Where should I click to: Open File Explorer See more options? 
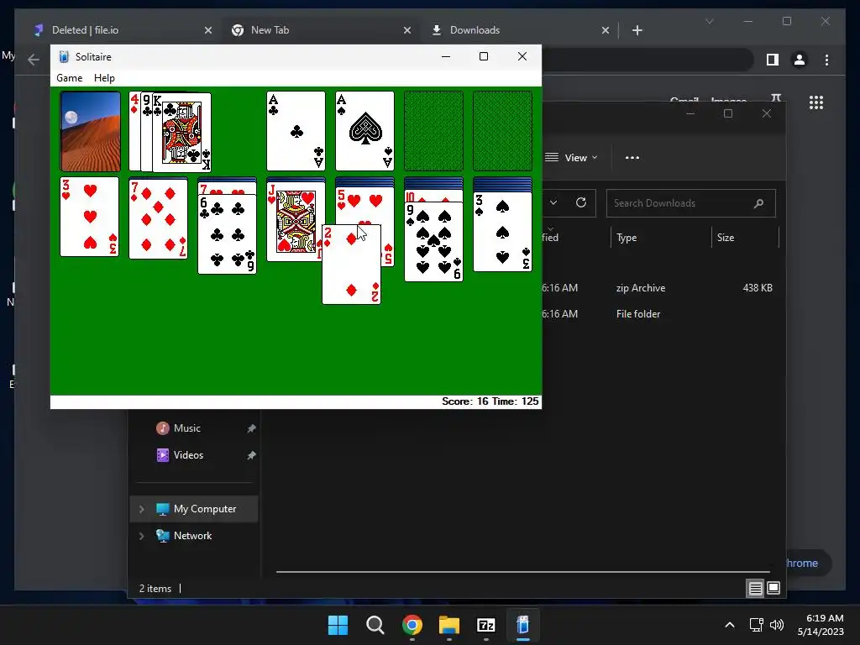tap(632, 158)
